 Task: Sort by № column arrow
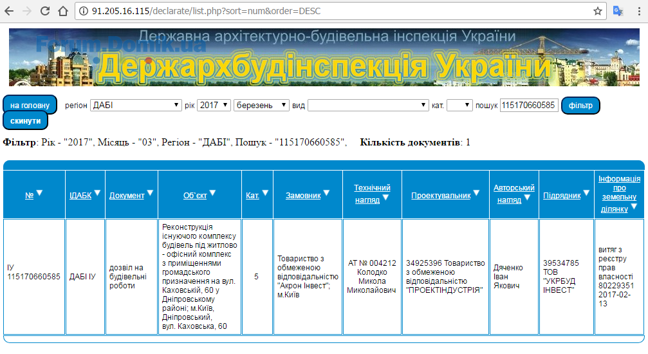click(x=40, y=192)
